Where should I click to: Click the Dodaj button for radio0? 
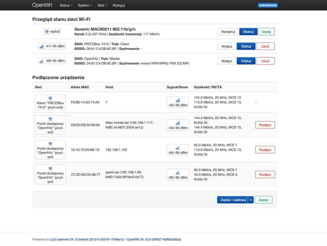point(266,32)
